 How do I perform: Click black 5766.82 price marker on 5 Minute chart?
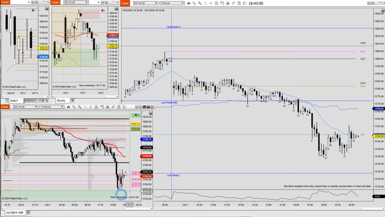click(379, 109)
